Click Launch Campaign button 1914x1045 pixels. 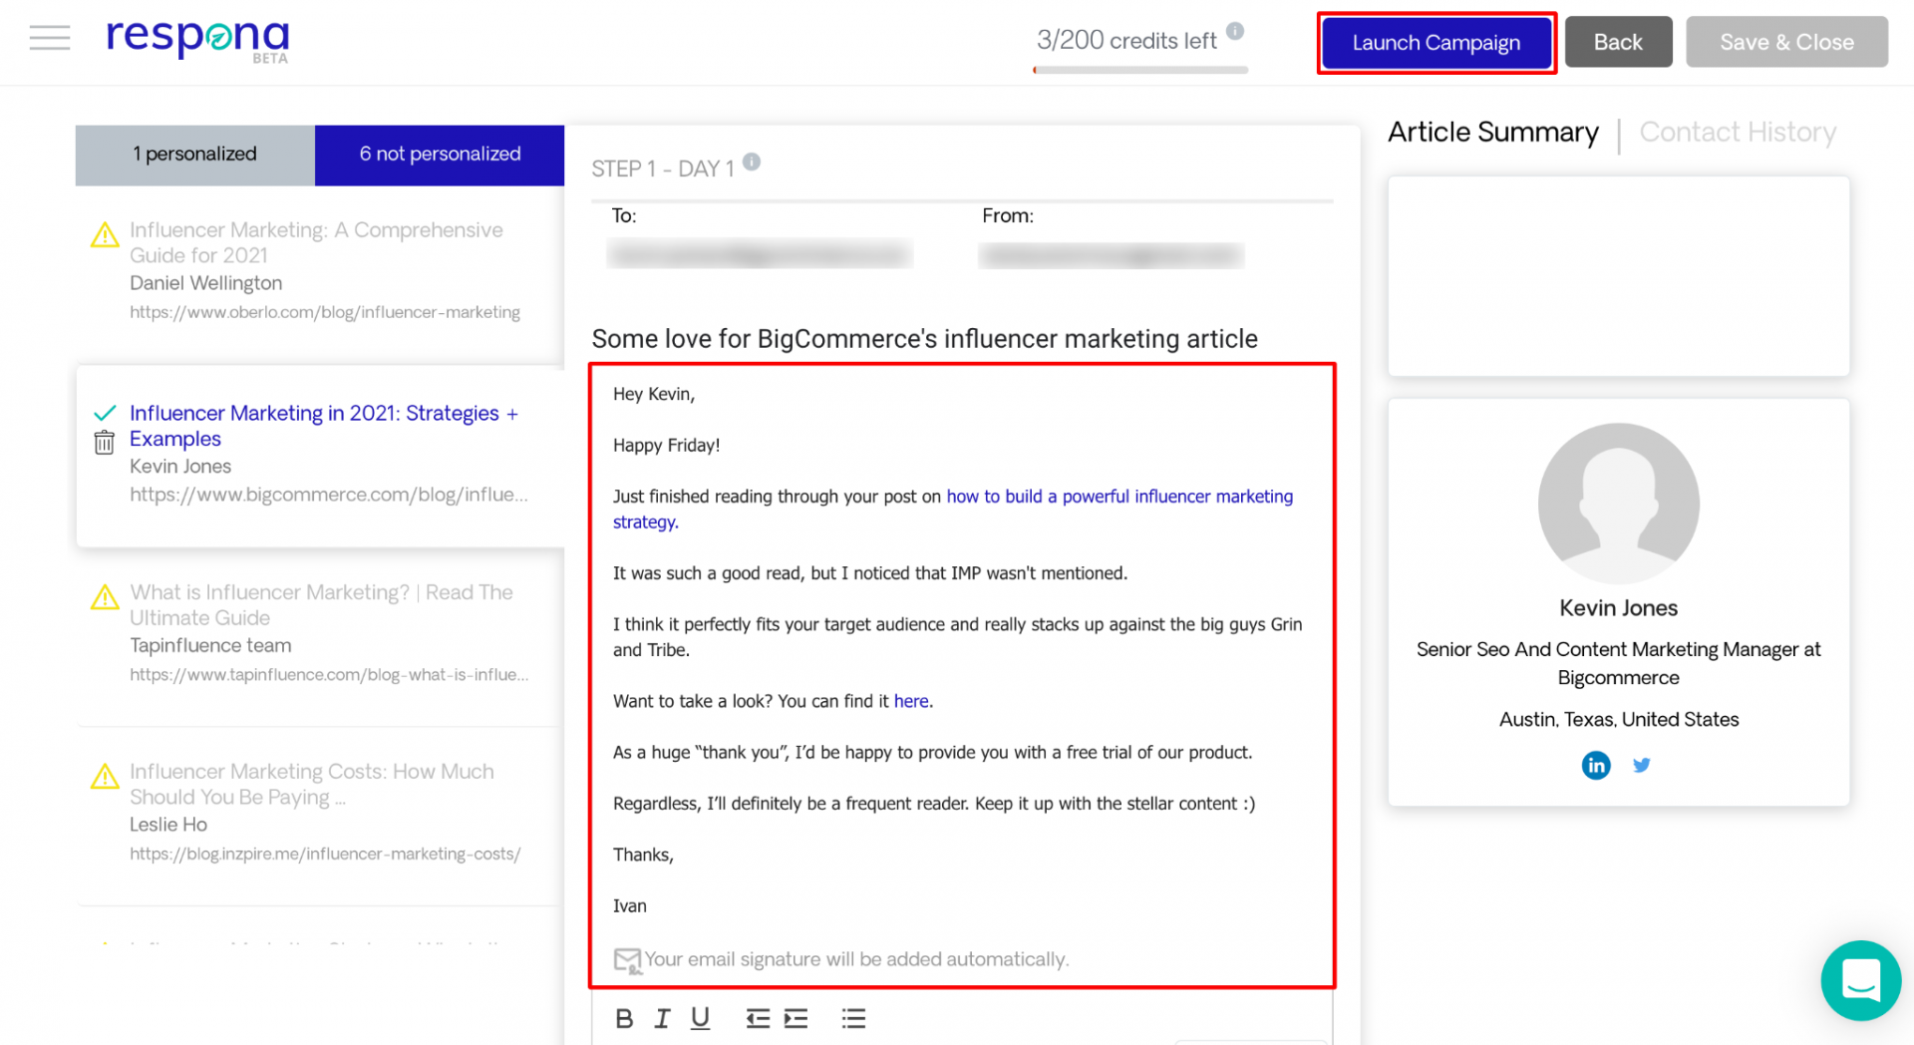click(x=1435, y=43)
